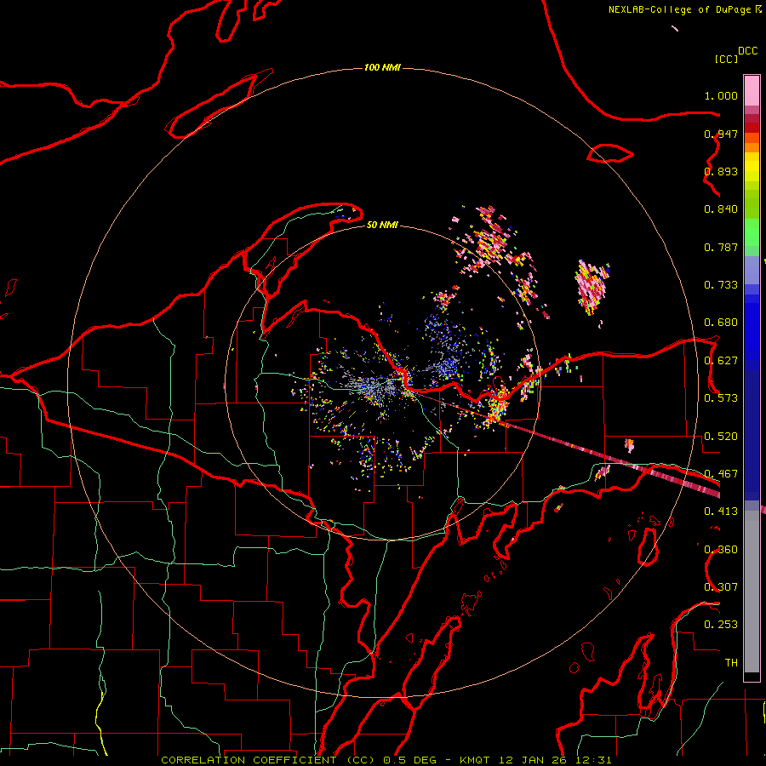Screen dimensions: 766x766
Task: Click the [CC] unit label
Action: tap(726, 59)
